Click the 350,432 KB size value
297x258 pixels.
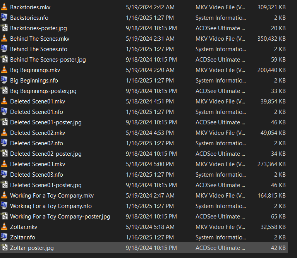(271, 39)
